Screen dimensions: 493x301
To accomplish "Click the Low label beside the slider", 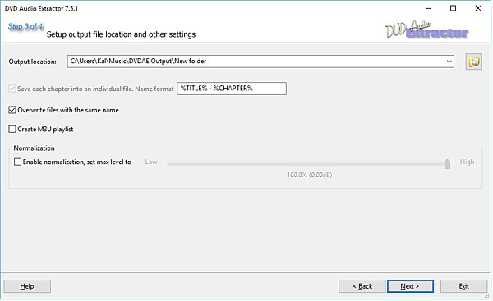I will point(151,162).
